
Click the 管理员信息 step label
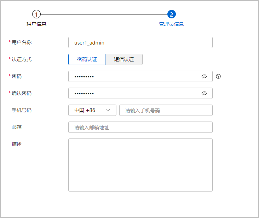(x=172, y=24)
